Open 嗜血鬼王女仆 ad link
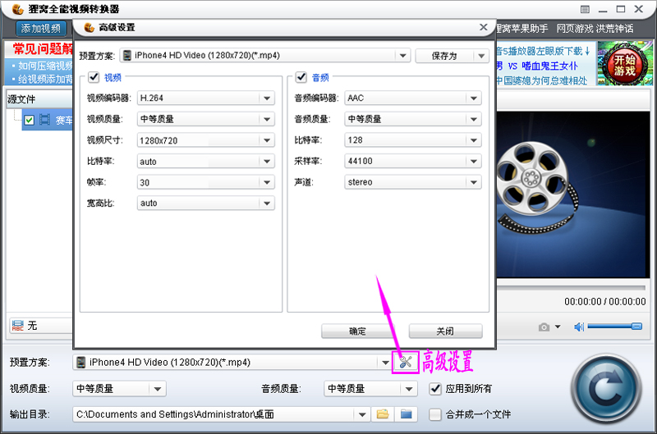The width and height of the screenshot is (657, 434). [x=549, y=66]
